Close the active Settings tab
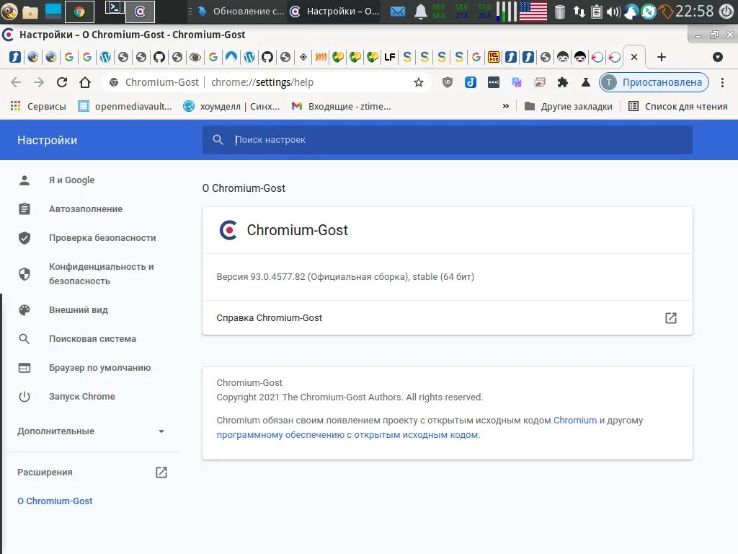The image size is (738, 554). point(634,57)
